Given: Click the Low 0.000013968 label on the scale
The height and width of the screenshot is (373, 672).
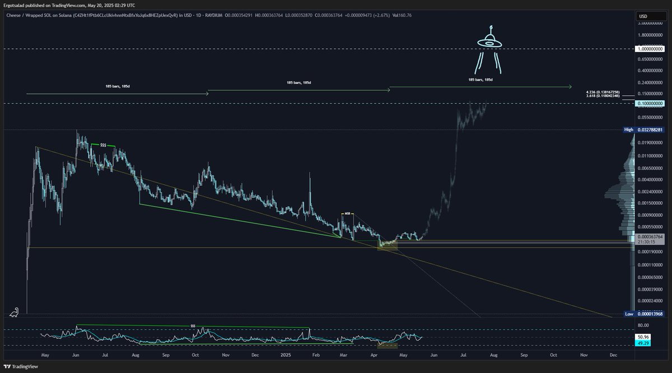Looking at the screenshot, I should tap(644, 314).
